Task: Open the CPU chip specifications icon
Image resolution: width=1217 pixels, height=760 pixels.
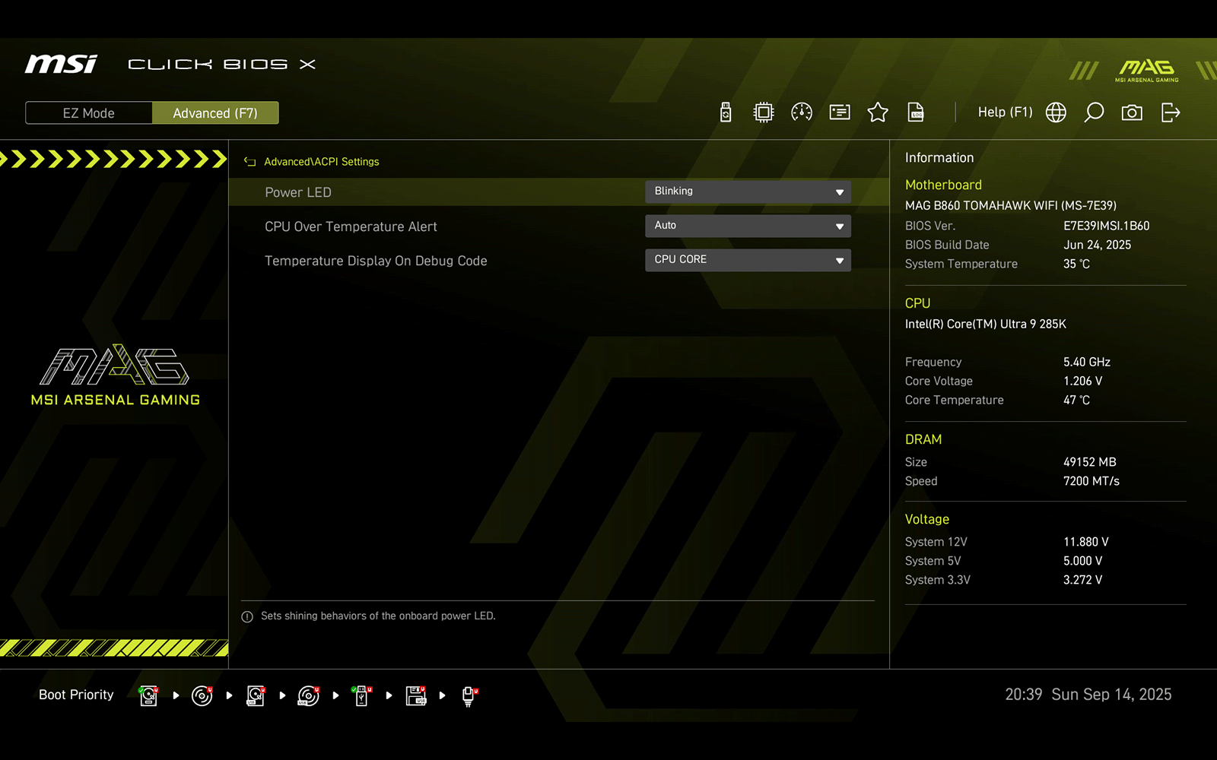Action: coord(763,112)
